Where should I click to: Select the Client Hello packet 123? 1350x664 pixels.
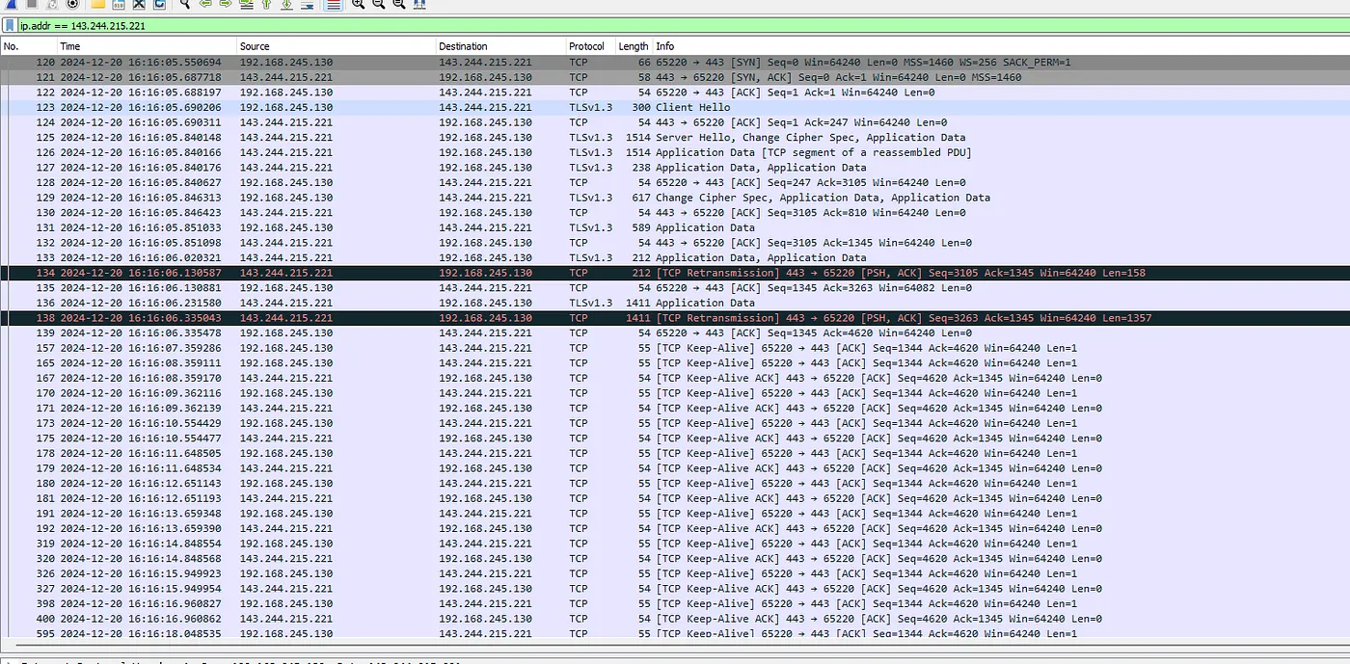(x=482, y=108)
